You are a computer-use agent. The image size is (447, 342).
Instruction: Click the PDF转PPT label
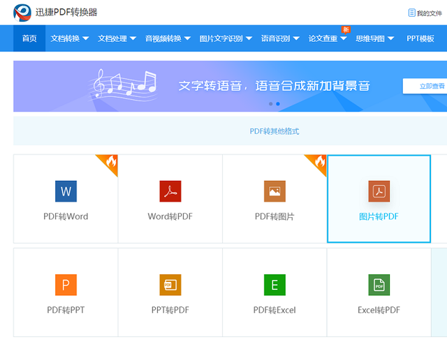pos(66,310)
